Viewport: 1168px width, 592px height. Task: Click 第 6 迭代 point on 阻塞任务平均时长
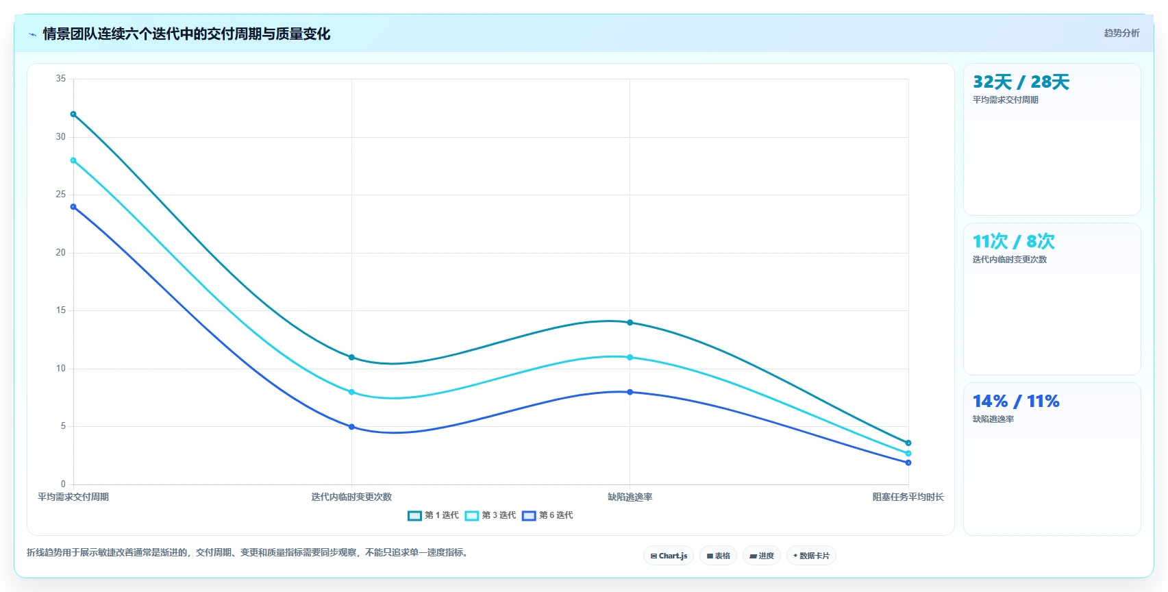point(908,463)
